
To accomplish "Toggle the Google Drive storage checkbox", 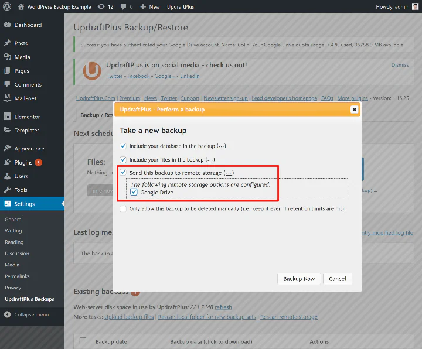I will coord(134,192).
